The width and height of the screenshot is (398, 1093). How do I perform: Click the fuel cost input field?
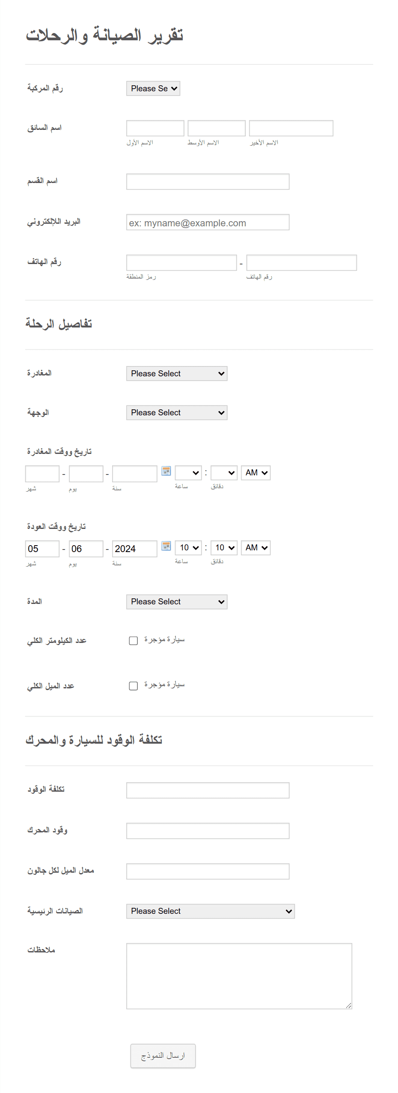(208, 790)
